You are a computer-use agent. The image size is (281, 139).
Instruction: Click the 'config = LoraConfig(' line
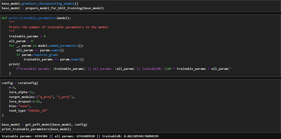click(x=20, y=83)
